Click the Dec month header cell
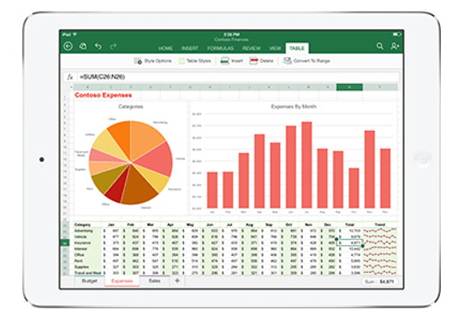The width and height of the screenshot is (464, 322). click(327, 224)
